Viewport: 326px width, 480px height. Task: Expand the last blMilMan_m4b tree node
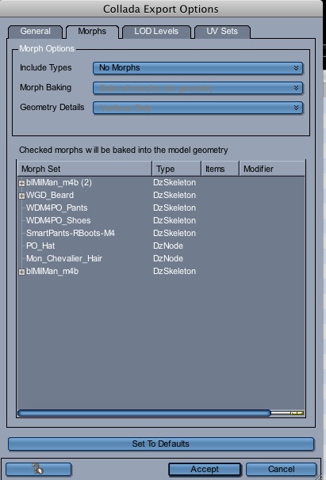pyautogui.click(x=21, y=272)
